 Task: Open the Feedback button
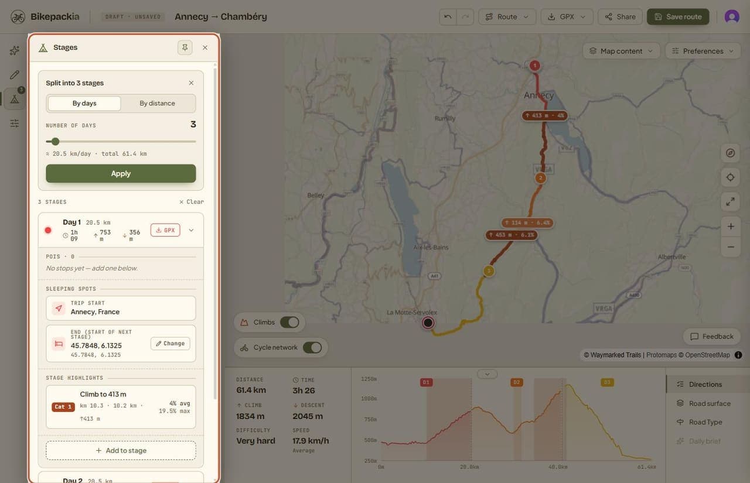click(712, 336)
